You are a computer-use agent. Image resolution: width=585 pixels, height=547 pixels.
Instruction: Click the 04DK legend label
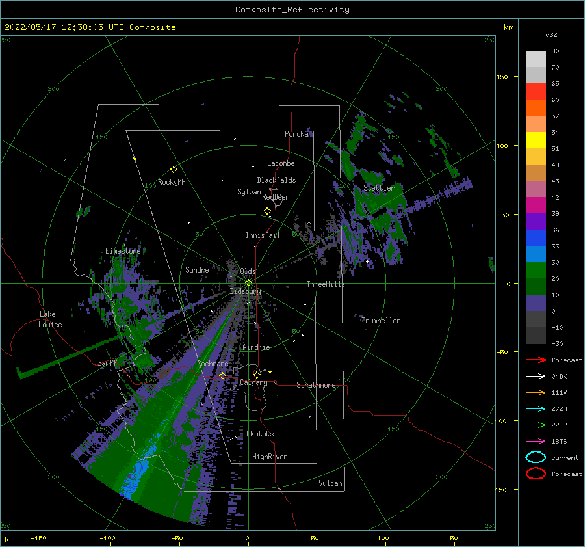[x=559, y=377]
